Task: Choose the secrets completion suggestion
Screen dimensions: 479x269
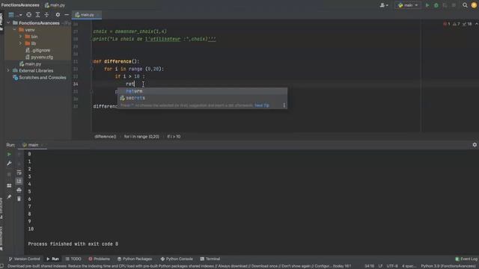Action: click(202, 98)
